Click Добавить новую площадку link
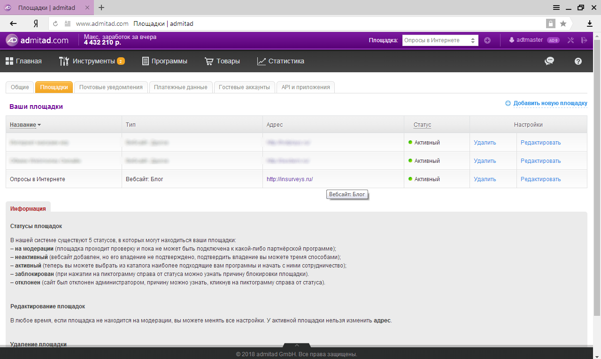This screenshot has width=601, height=359. pos(550,103)
